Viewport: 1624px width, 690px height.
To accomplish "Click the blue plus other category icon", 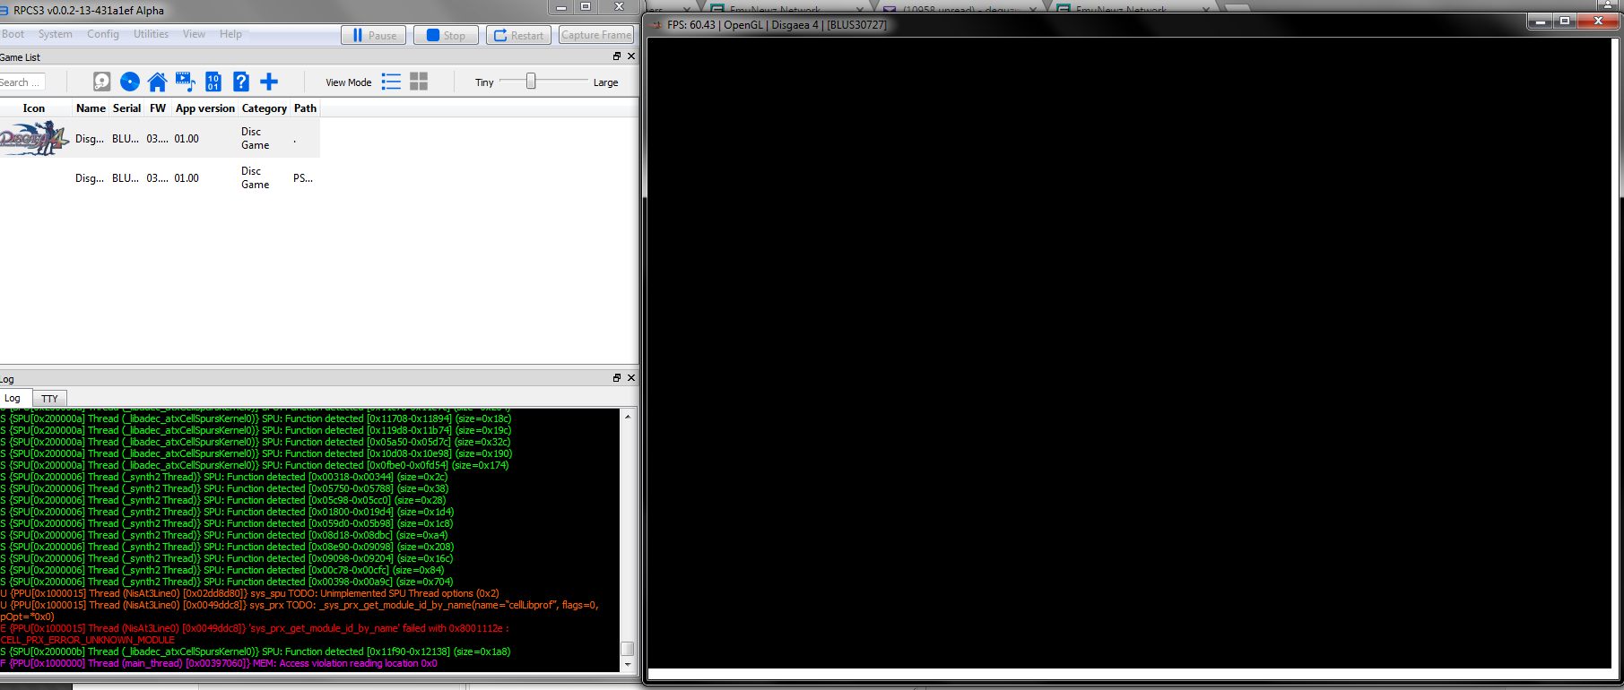I will coord(269,82).
